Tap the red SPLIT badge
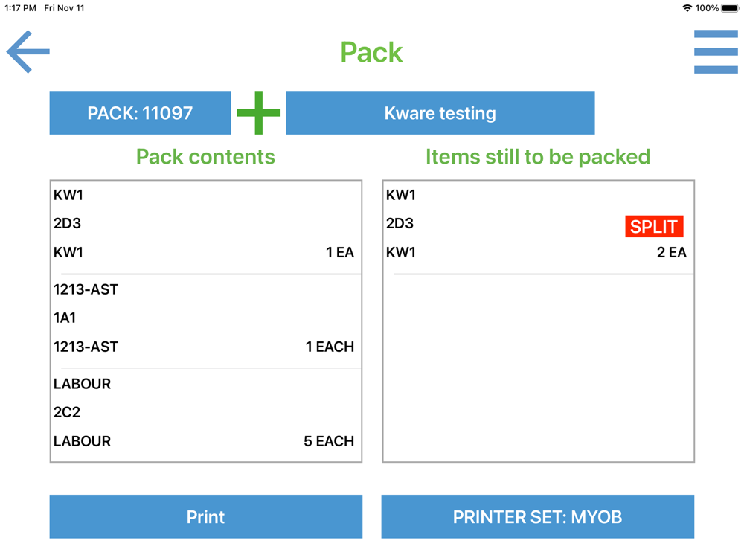Image resolution: width=744 pixels, height=558 pixels. click(x=654, y=226)
